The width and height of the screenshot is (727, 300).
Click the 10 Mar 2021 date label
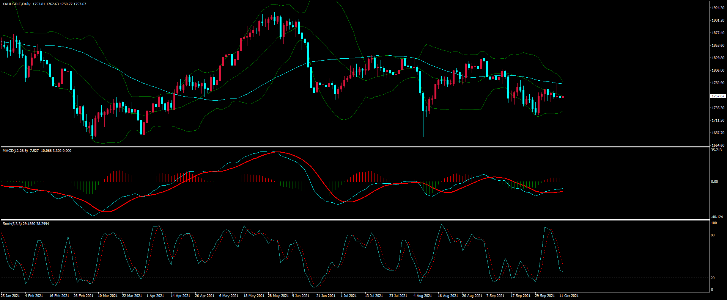pyautogui.click(x=108, y=296)
